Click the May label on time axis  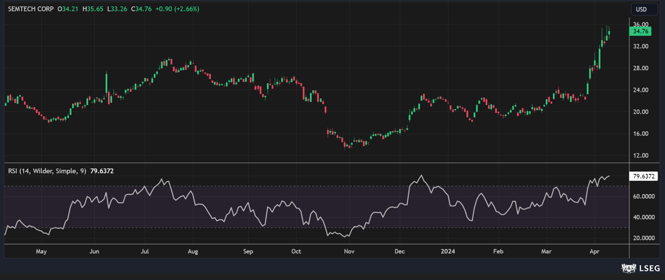point(41,251)
